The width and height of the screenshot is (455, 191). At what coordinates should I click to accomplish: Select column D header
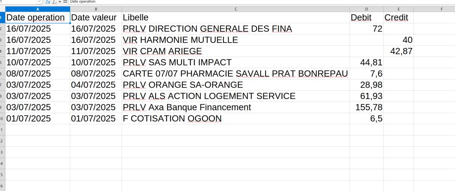[x=366, y=9]
